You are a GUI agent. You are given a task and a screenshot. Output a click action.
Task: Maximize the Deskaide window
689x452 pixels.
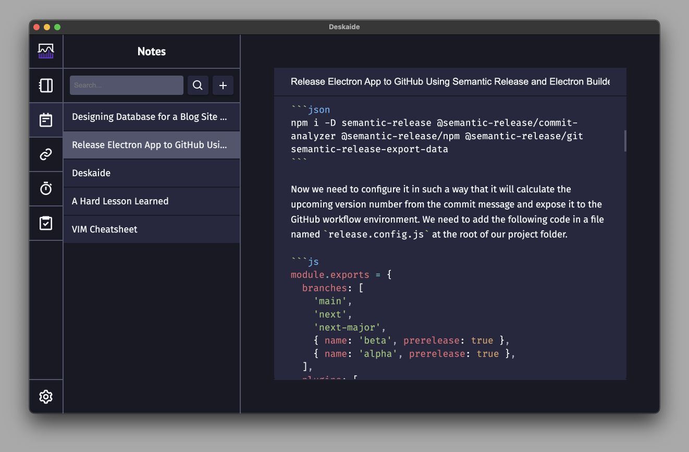57,27
